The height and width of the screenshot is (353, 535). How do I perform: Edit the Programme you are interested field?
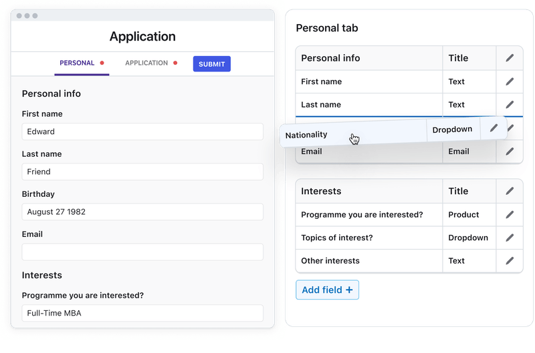(x=510, y=215)
